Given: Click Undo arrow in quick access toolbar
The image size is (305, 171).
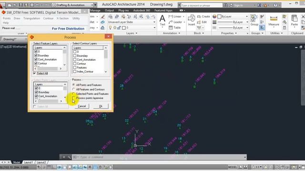Looking at the screenshot, I should 38,5.
